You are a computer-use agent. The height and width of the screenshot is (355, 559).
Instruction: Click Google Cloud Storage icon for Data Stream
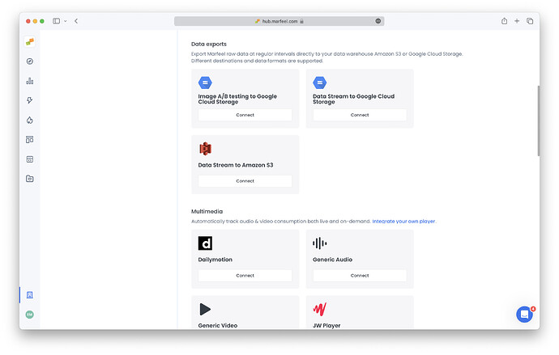[320, 82]
